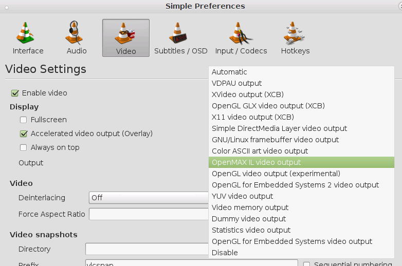Choose the Disable output option
The height and width of the screenshot is (266, 402).
click(225, 253)
